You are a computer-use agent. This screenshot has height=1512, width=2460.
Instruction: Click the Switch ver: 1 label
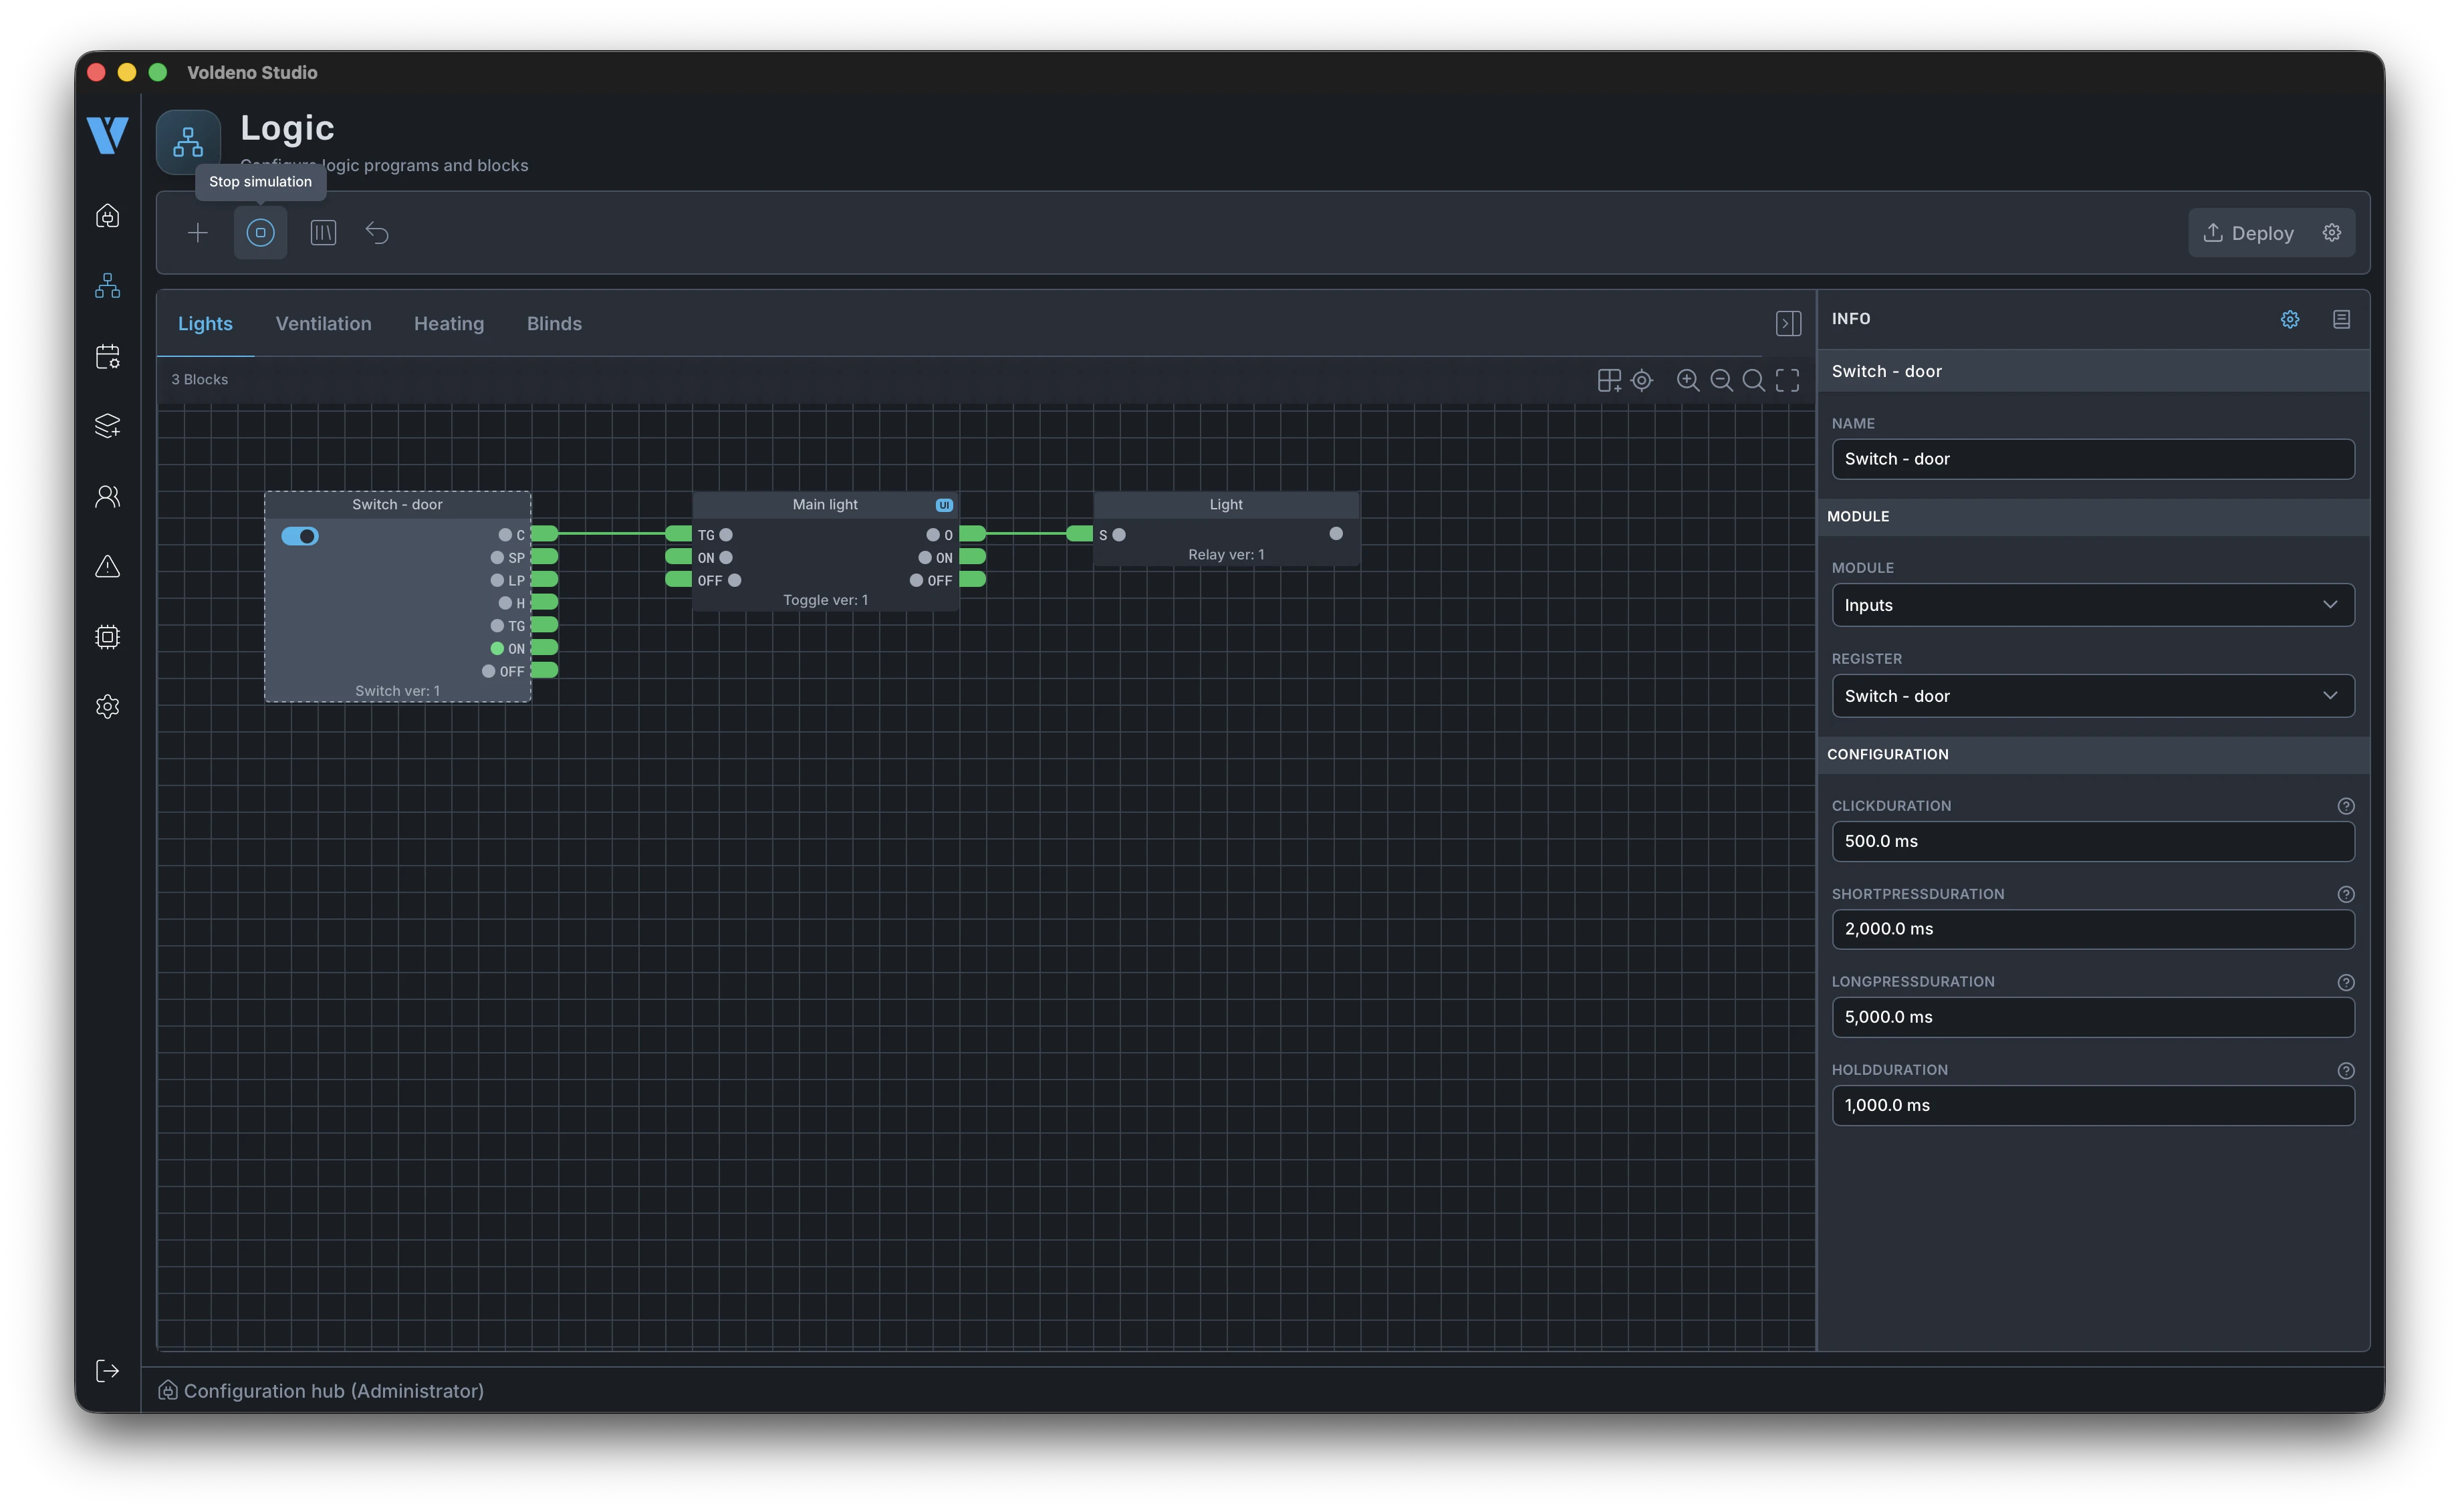397,691
